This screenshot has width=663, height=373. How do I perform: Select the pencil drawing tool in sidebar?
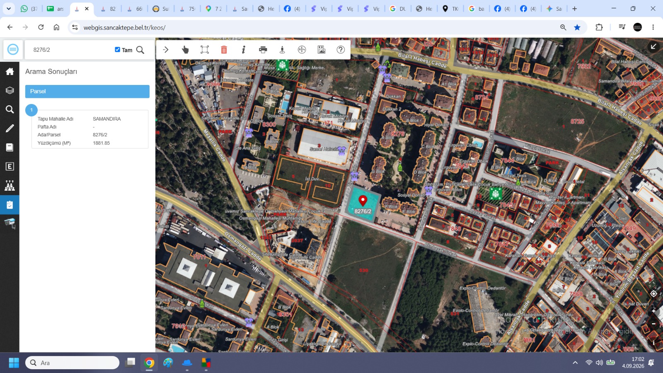pos(10,128)
